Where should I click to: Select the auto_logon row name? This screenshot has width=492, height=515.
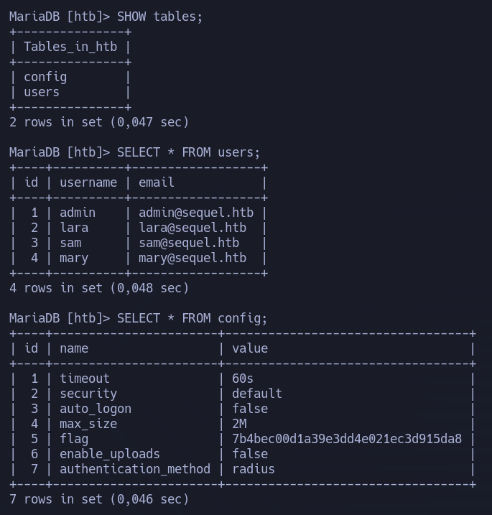click(x=96, y=409)
